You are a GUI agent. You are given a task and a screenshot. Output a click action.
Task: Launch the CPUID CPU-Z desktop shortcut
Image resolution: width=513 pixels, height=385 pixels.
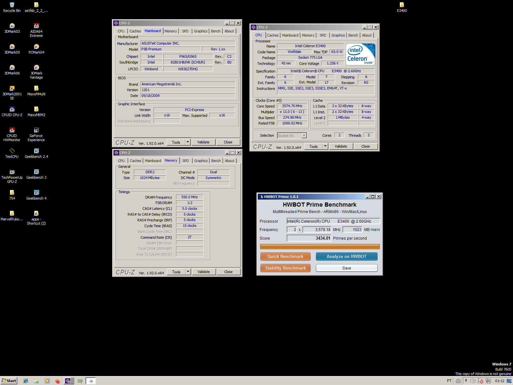[12, 111]
